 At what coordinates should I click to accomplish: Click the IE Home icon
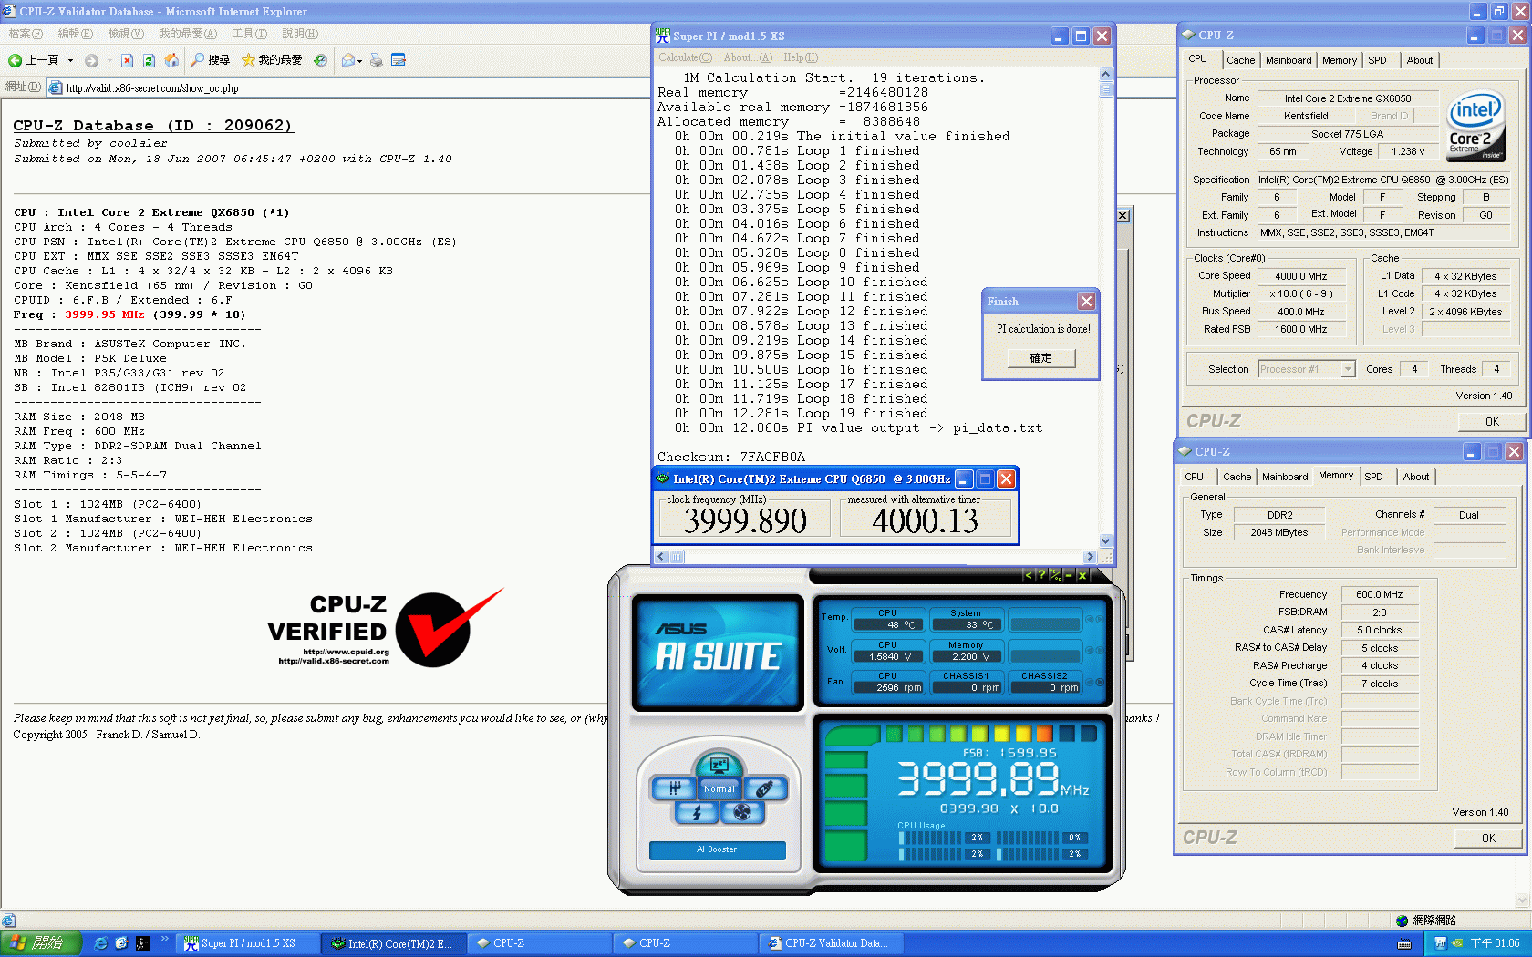171,60
